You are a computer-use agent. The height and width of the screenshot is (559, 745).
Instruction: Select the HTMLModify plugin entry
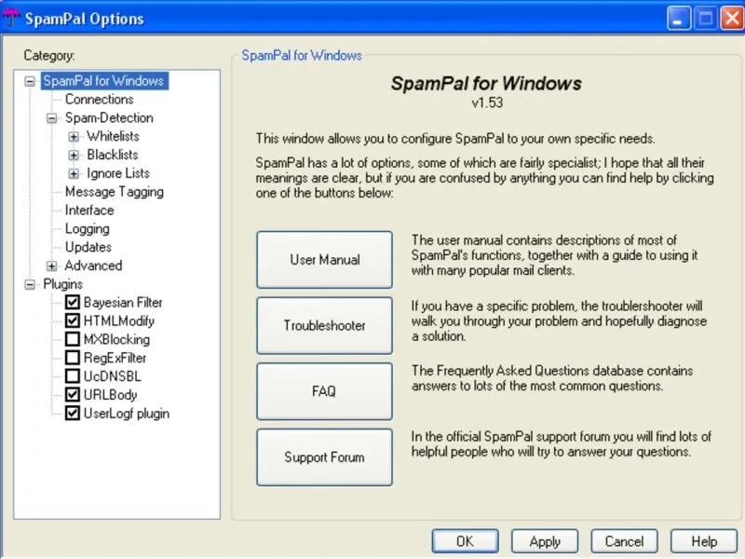119,320
